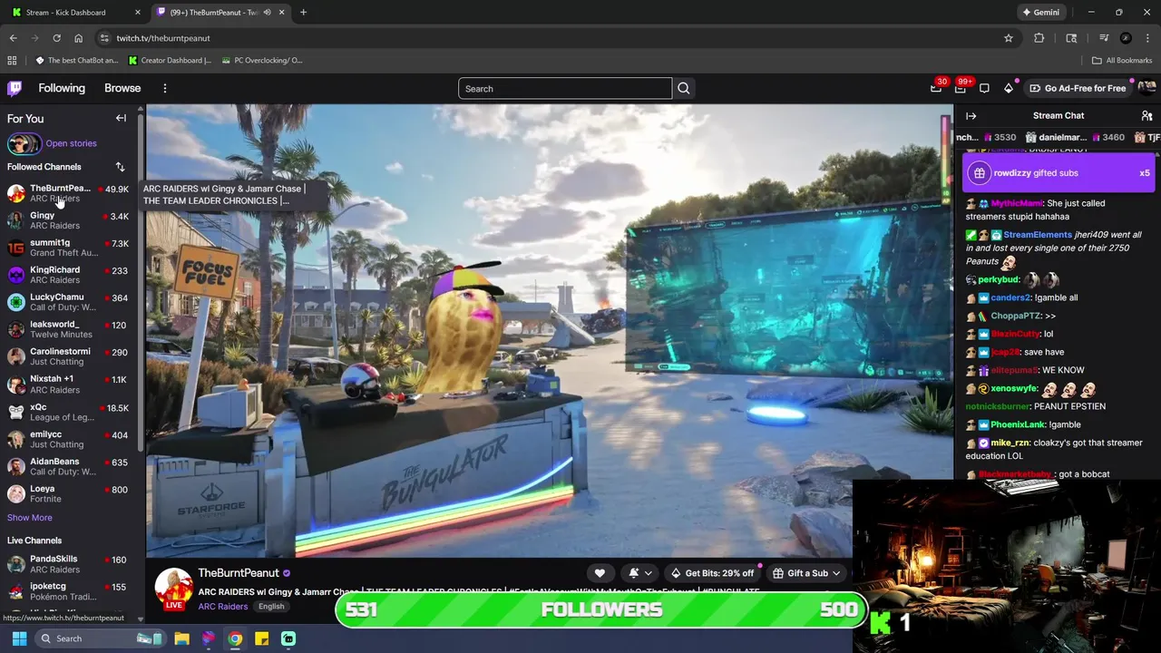
Task: Open the Streamlabs taskbar icon
Action: click(288, 638)
